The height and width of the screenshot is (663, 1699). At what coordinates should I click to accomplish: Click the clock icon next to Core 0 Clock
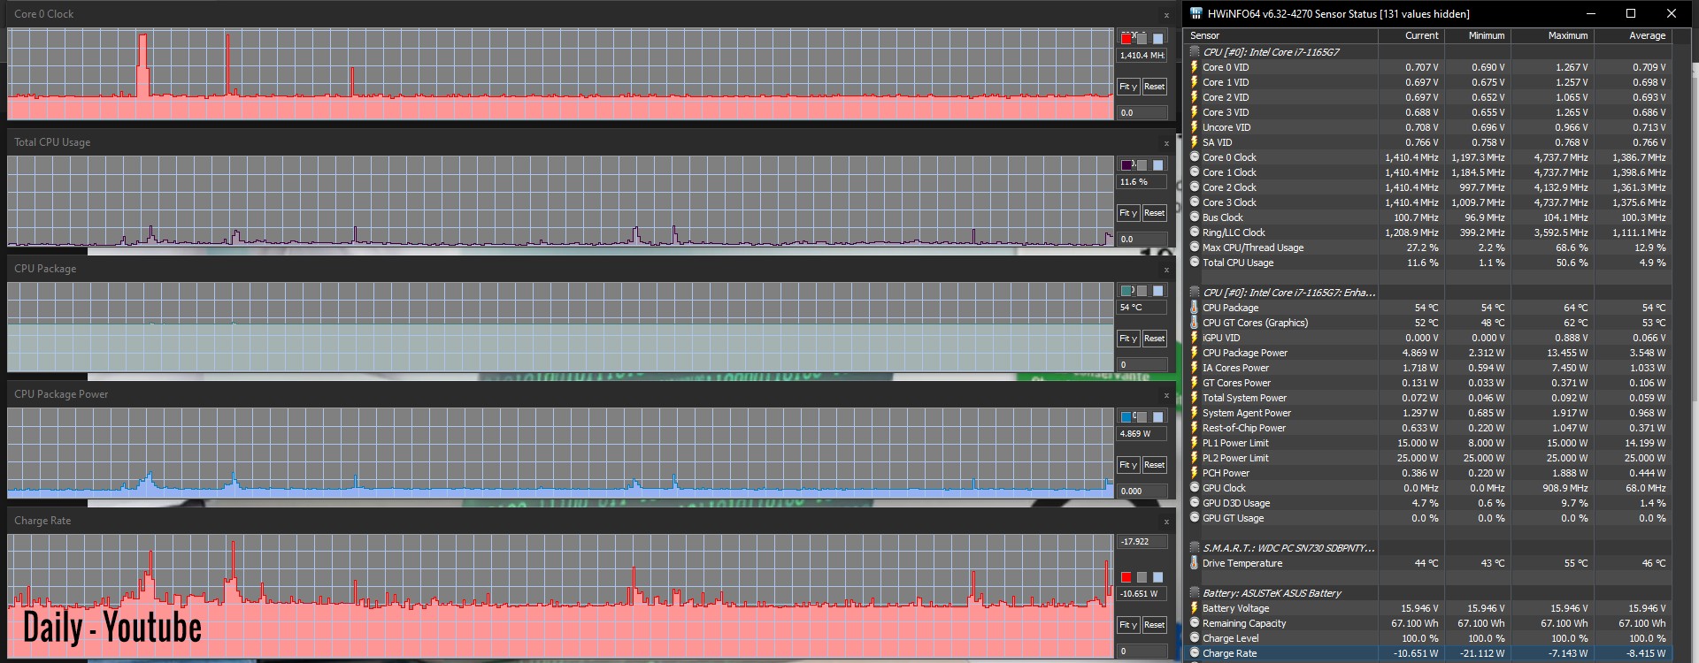tap(1195, 157)
